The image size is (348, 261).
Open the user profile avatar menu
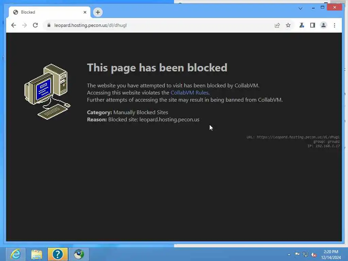click(x=324, y=25)
